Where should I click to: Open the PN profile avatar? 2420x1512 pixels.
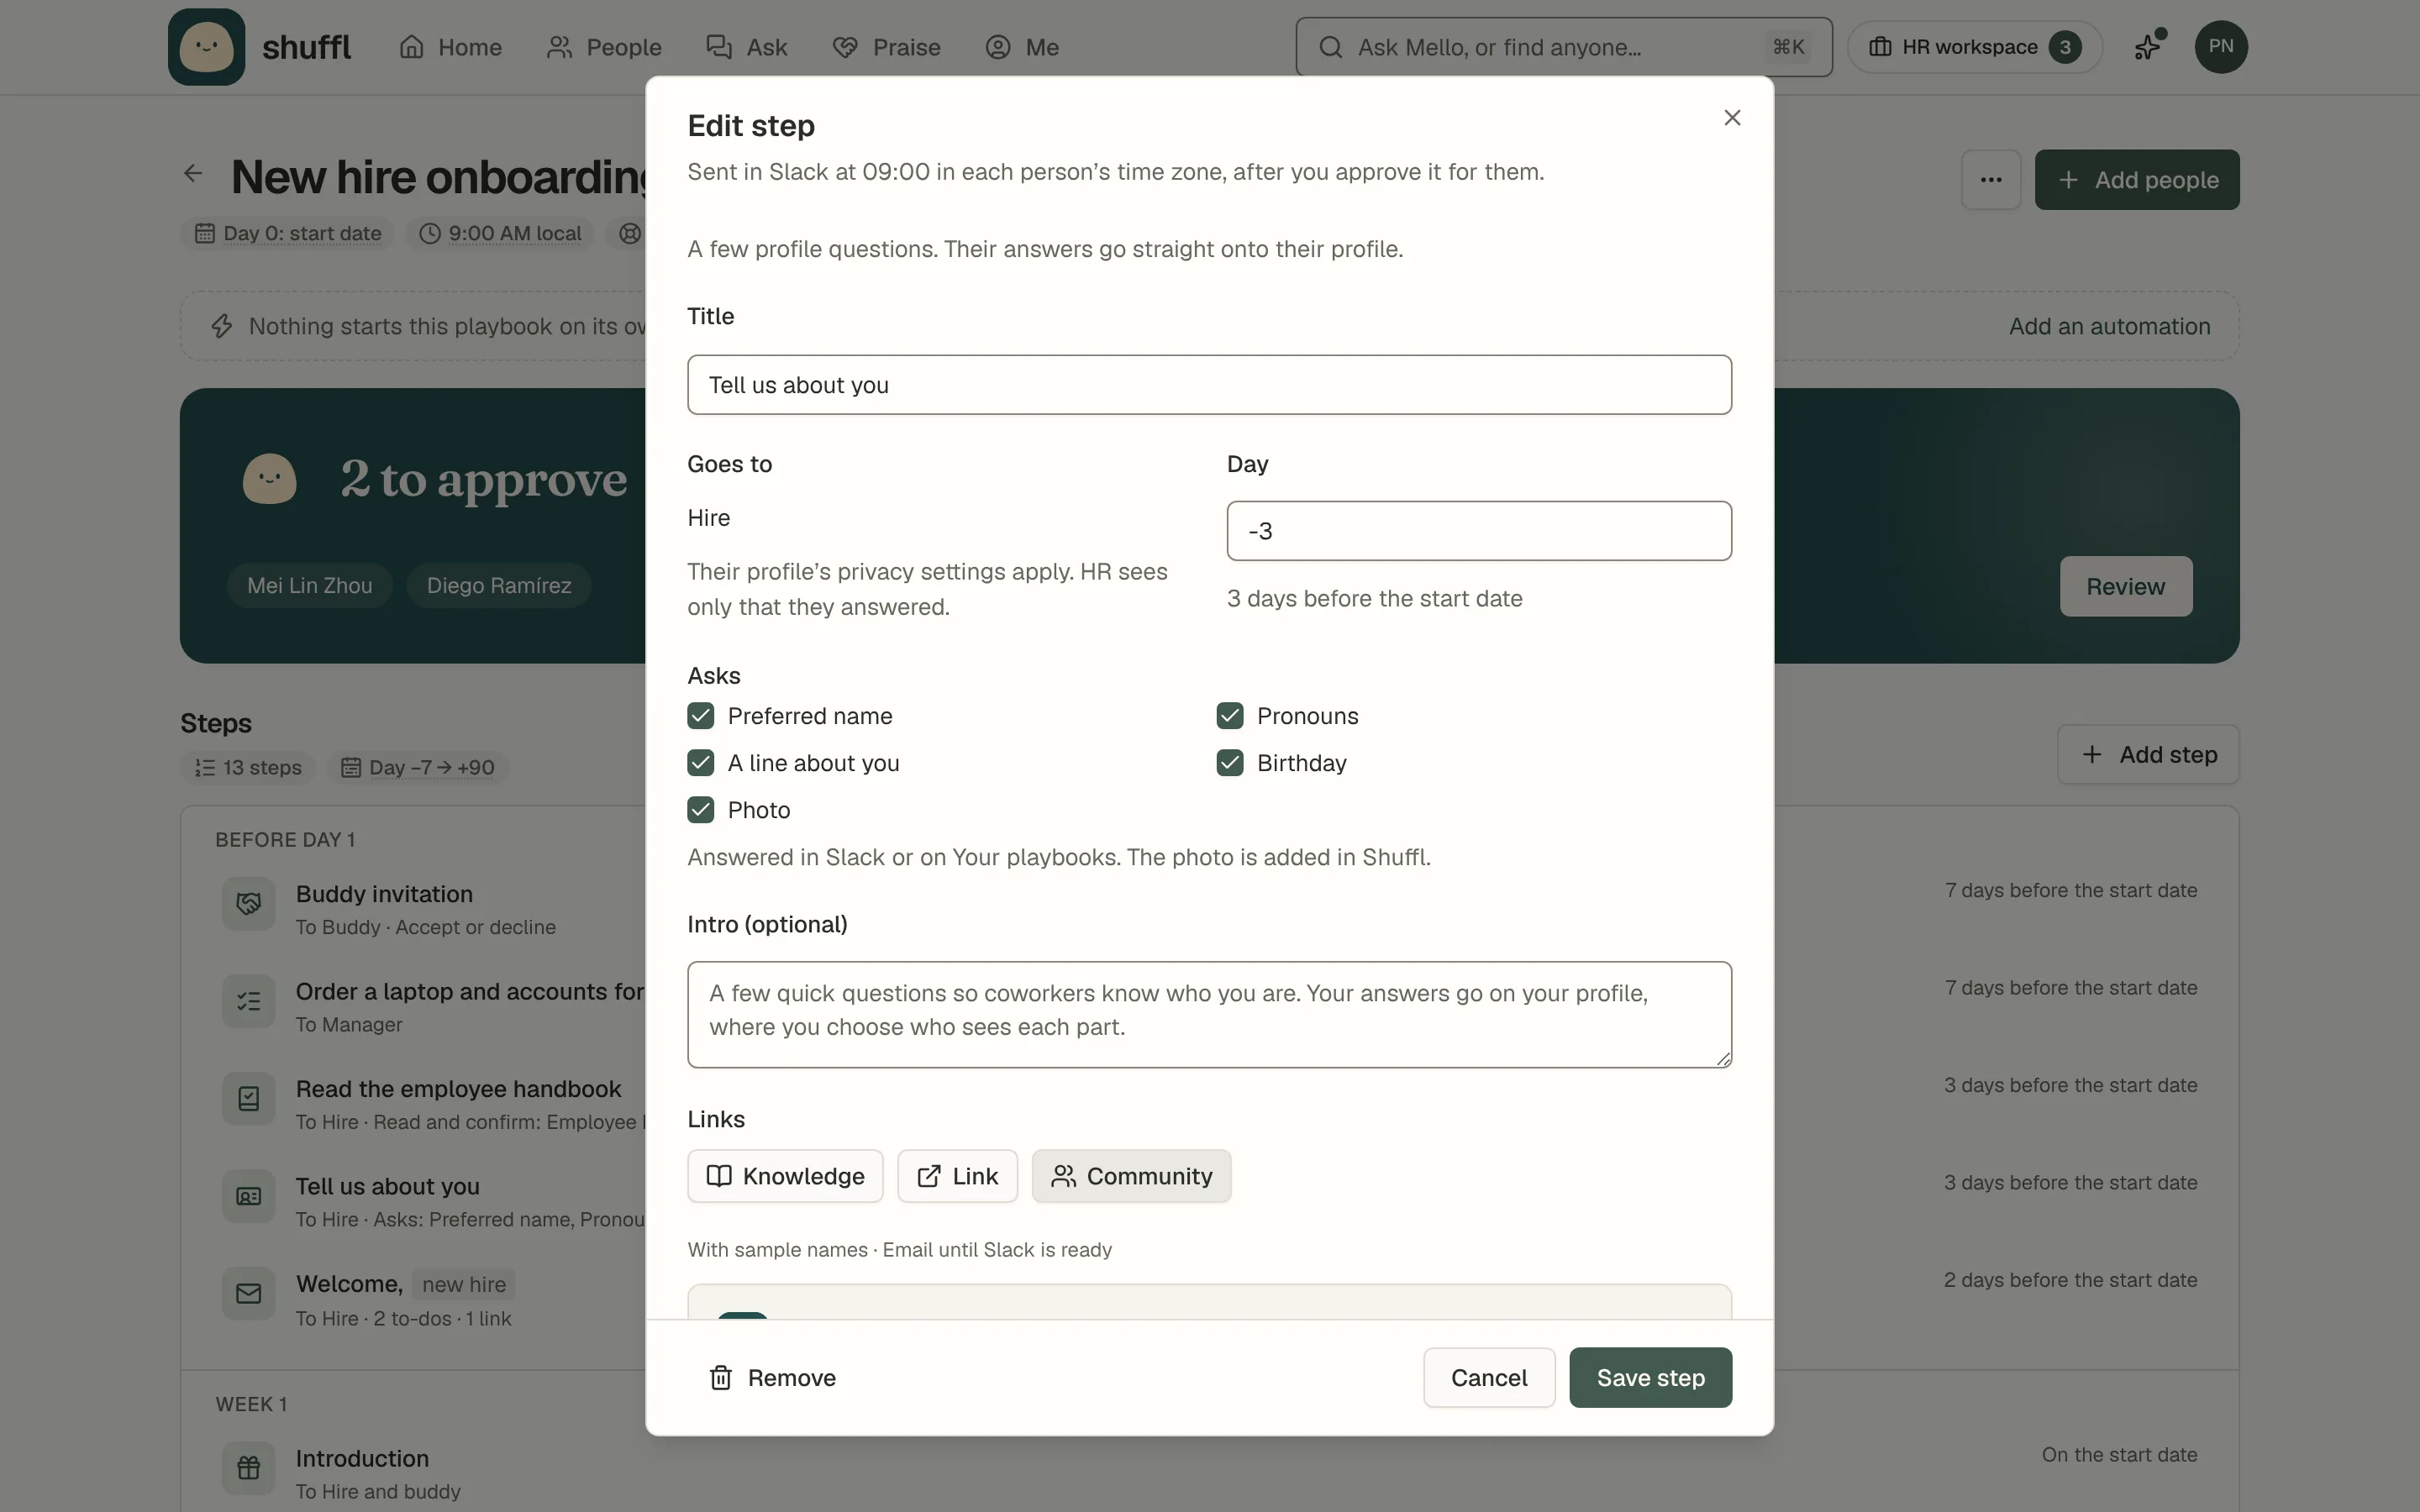click(2221, 47)
